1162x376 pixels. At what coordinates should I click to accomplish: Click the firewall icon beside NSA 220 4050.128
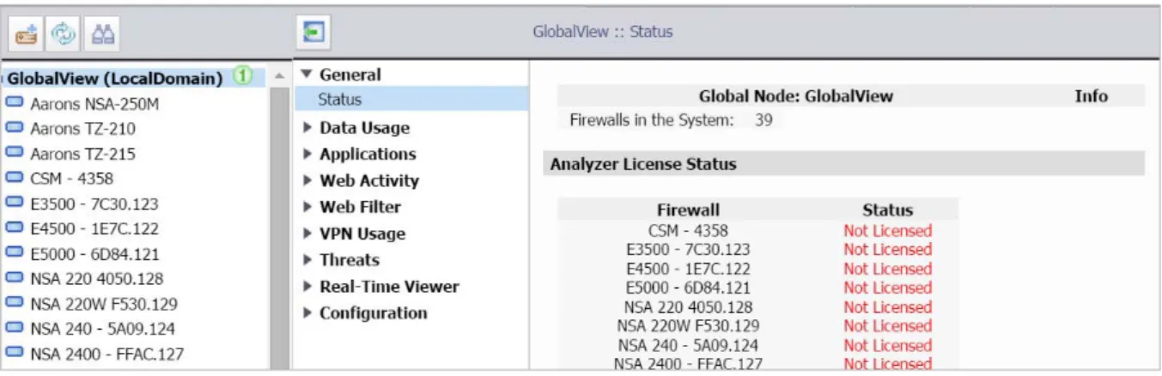14,278
